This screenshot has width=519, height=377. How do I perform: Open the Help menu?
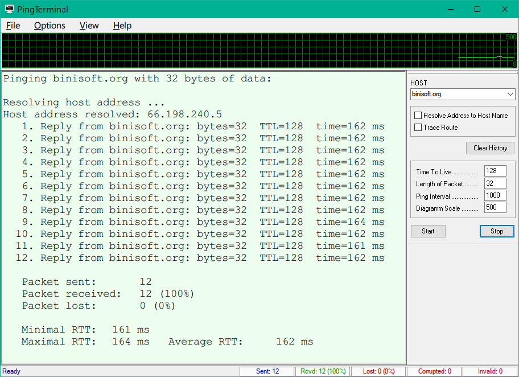[122, 26]
